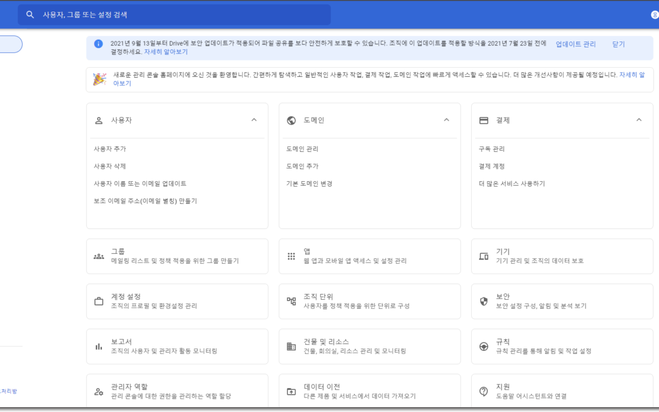Viewport: 659px width, 412px height.
Task: Click the 사용자 person icon
Action: click(x=99, y=120)
